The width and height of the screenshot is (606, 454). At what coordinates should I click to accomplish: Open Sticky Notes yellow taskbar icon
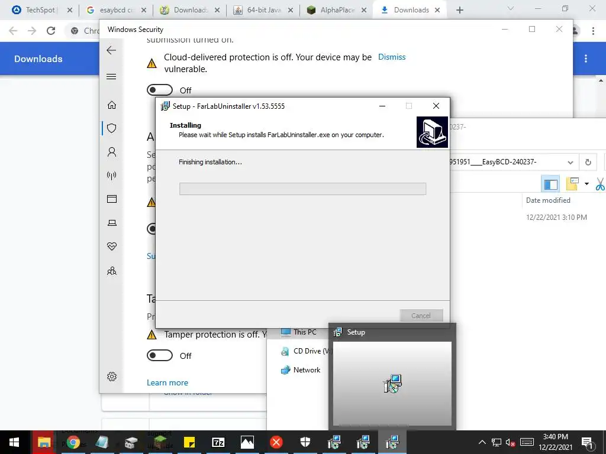point(189,442)
